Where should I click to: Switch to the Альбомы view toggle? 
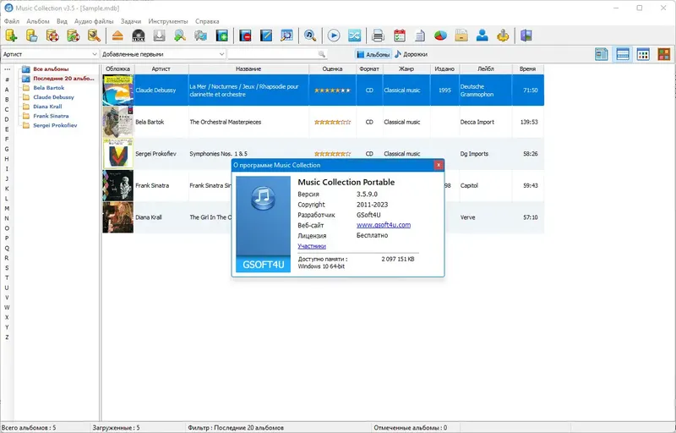coord(373,54)
